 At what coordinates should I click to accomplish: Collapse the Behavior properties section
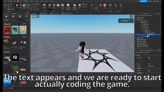(x=136, y=68)
